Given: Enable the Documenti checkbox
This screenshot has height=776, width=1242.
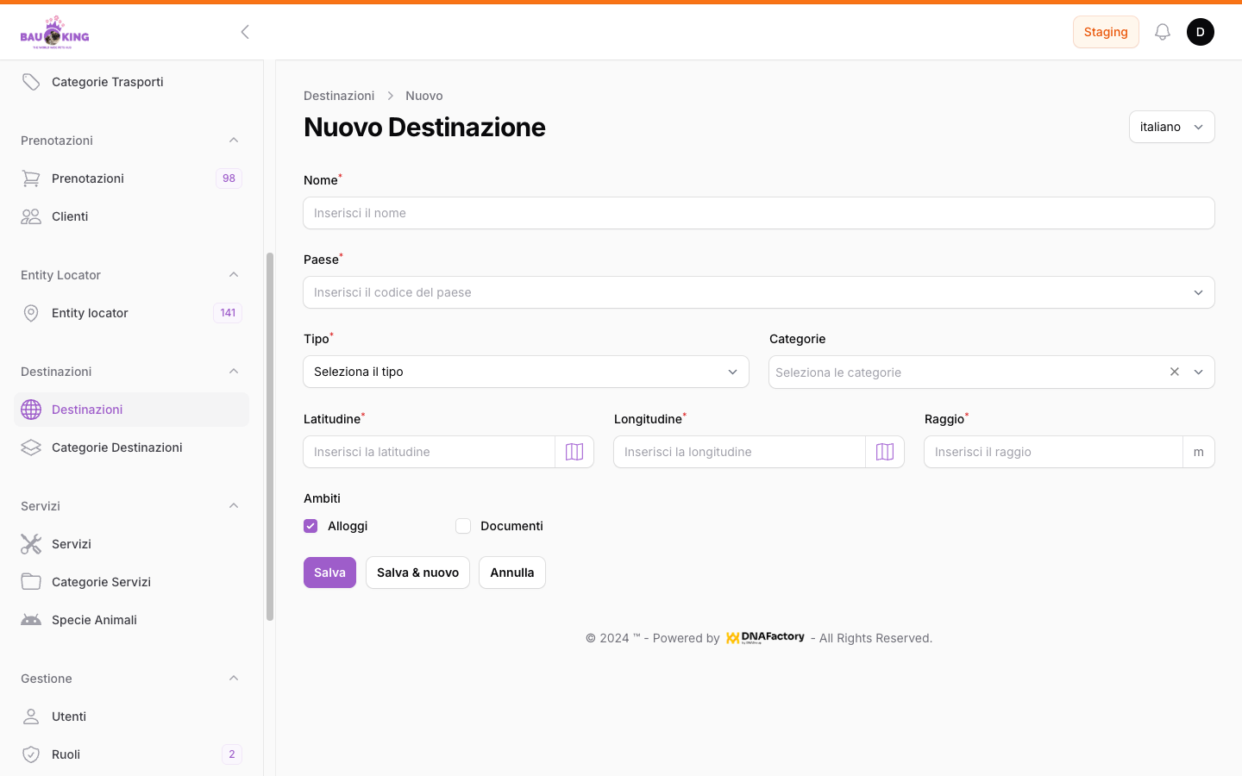Looking at the screenshot, I should click(463, 526).
